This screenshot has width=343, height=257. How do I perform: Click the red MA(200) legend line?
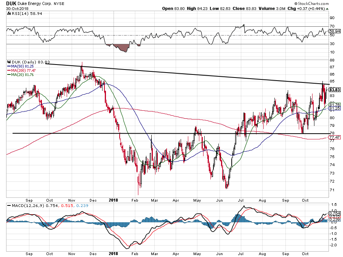(x=9, y=71)
